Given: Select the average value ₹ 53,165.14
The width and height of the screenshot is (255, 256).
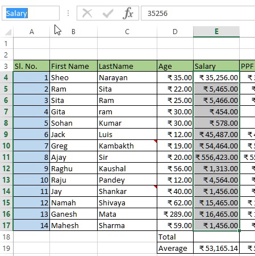Looking at the screenshot, I should [216, 248].
